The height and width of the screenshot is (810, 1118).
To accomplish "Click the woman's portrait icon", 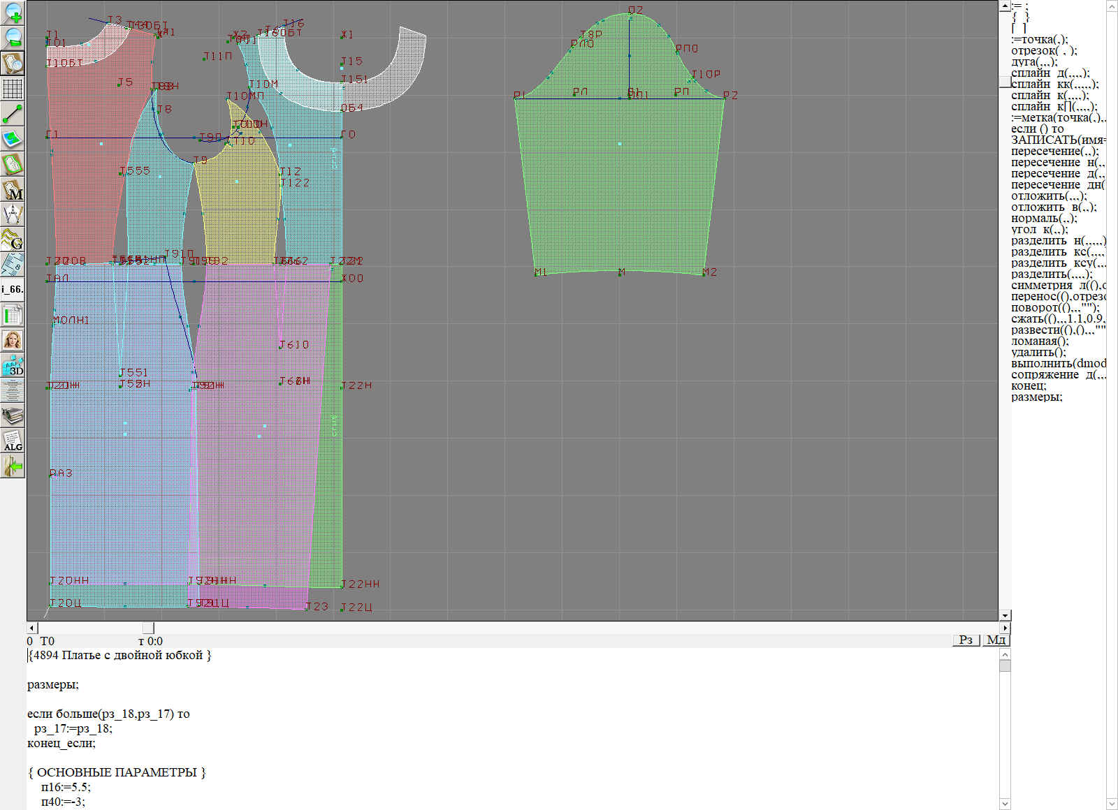I will tap(13, 340).
